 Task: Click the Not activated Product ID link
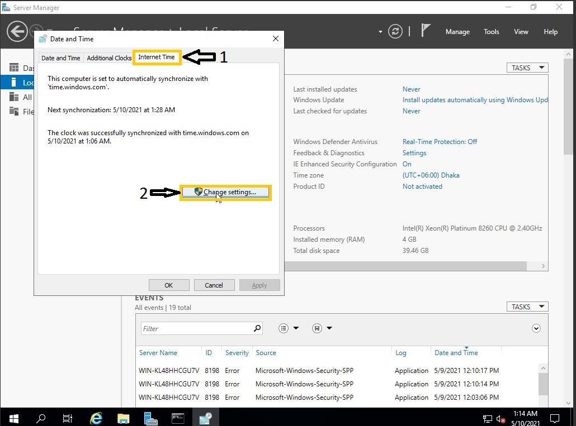click(422, 186)
